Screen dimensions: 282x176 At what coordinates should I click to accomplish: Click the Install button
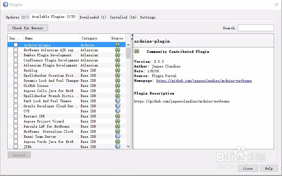[19, 155]
